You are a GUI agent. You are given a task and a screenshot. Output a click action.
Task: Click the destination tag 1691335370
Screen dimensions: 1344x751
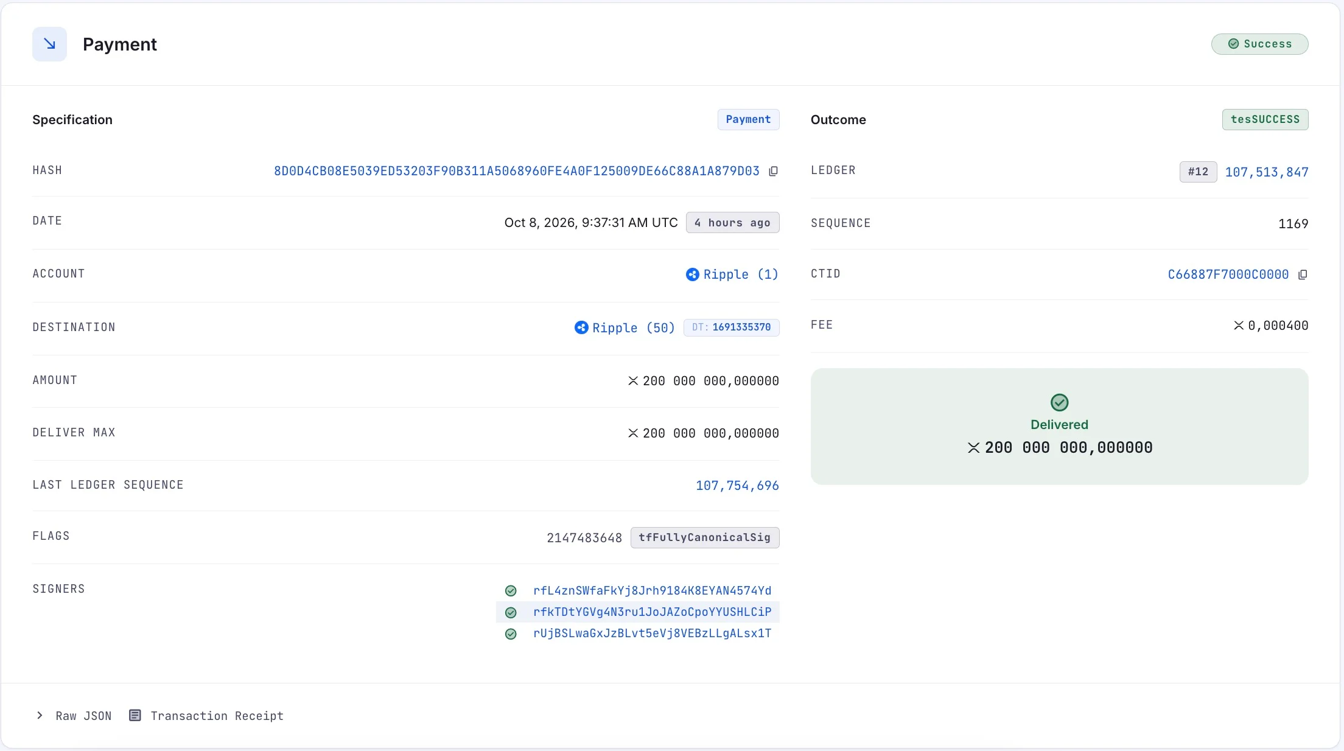tap(732, 327)
